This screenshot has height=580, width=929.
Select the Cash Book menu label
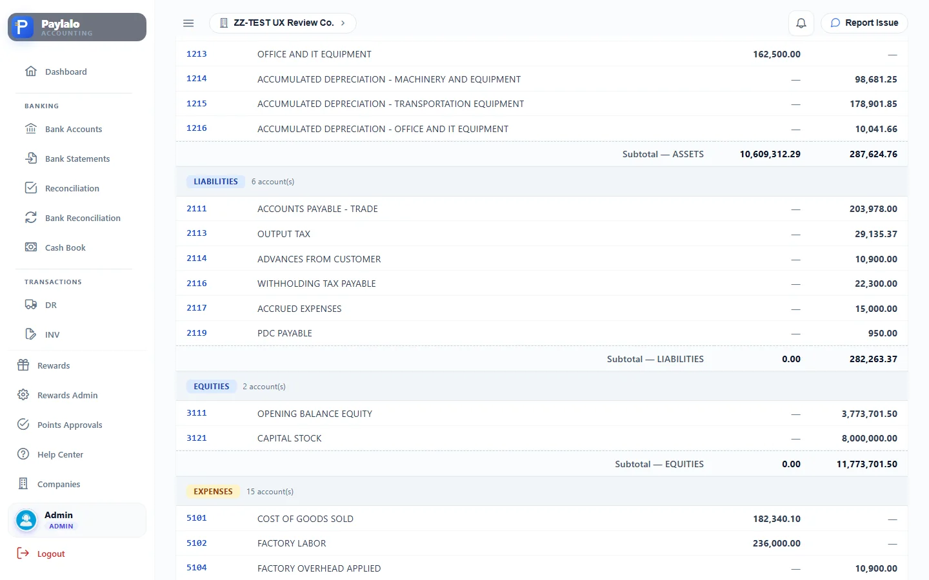65,248
